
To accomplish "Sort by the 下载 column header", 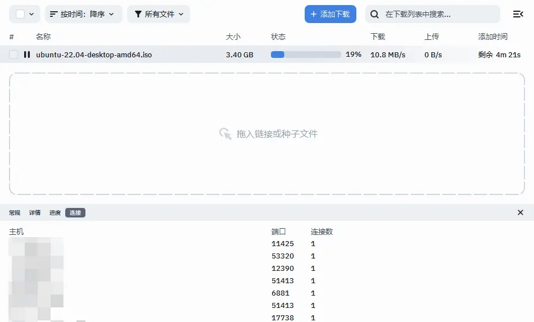I will click(x=378, y=37).
